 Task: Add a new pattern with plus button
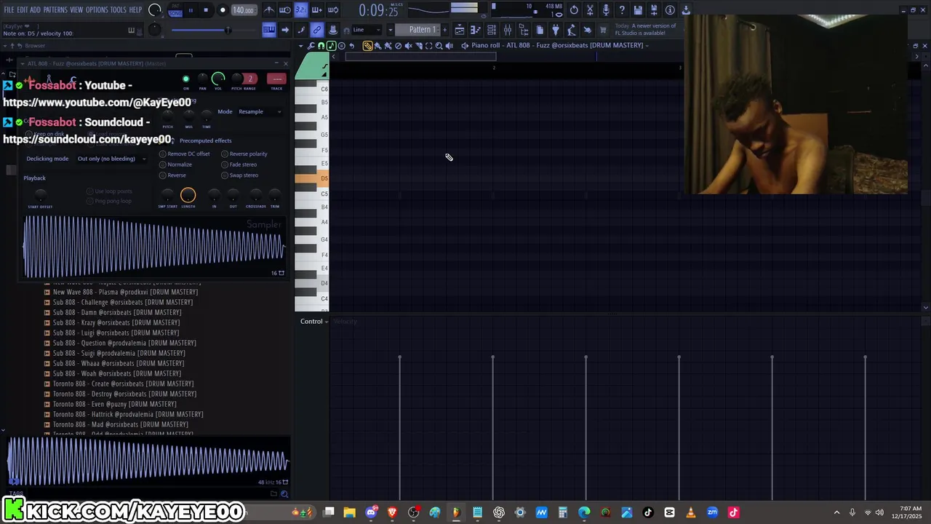point(444,30)
